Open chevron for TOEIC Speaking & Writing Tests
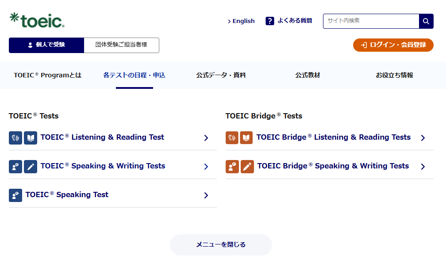 [x=206, y=167]
